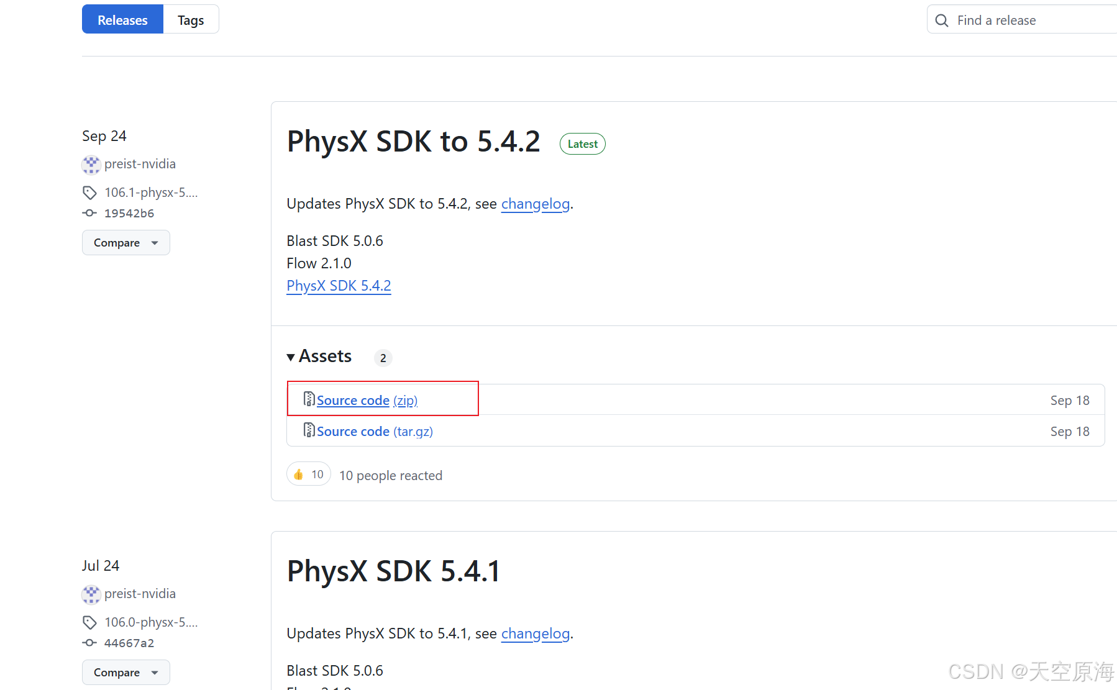This screenshot has width=1117, height=690.
Task: Click Sep 18 date on zip row
Action: [x=1070, y=401]
